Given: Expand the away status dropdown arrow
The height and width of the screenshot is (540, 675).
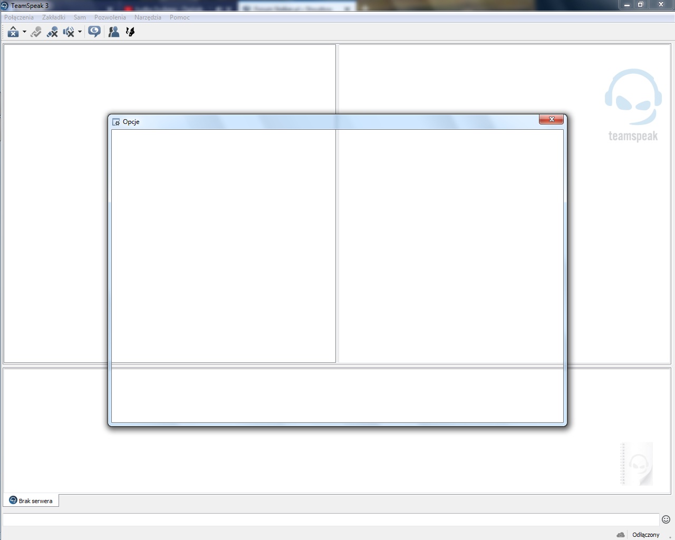Looking at the screenshot, I should point(24,32).
